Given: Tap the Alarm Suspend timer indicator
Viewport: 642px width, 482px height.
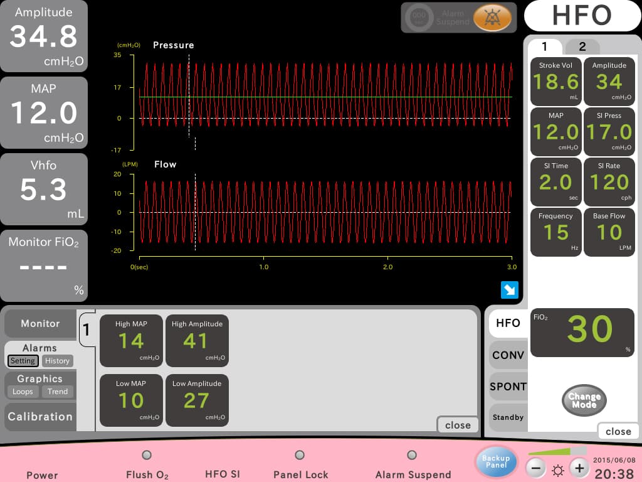Looking at the screenshot, I should (x=418, y=18).
